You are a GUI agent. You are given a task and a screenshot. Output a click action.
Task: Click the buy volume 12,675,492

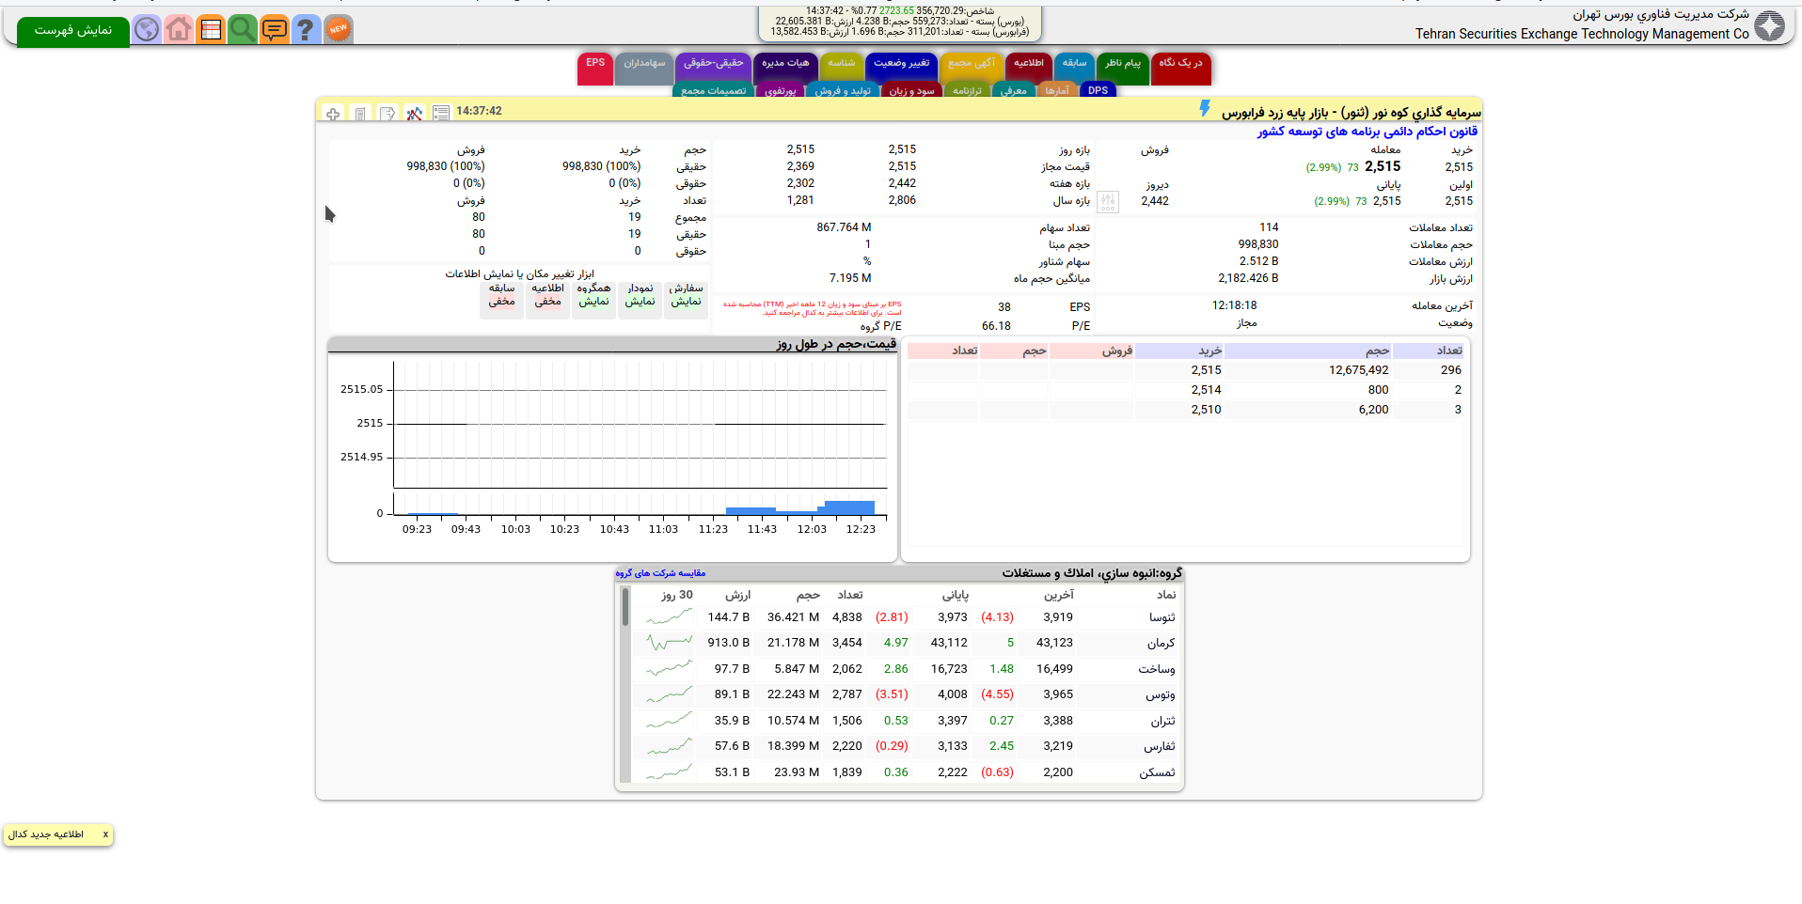coord(1358,370)
